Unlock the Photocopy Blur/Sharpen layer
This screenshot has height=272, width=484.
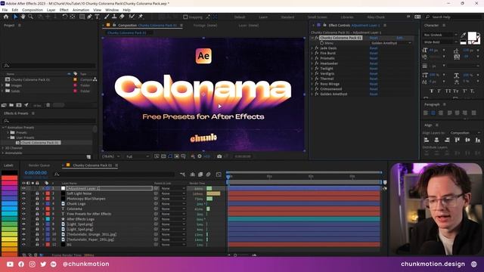pos(37,199)
